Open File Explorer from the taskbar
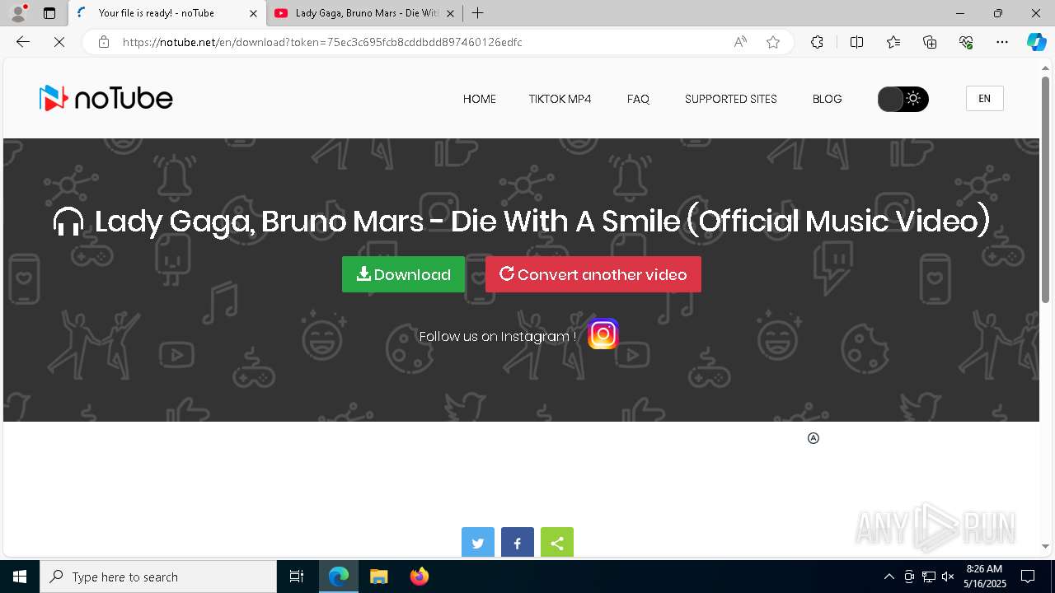This screenshot has width=1055, height=593. pyautogui.click(x=378, y=577)
